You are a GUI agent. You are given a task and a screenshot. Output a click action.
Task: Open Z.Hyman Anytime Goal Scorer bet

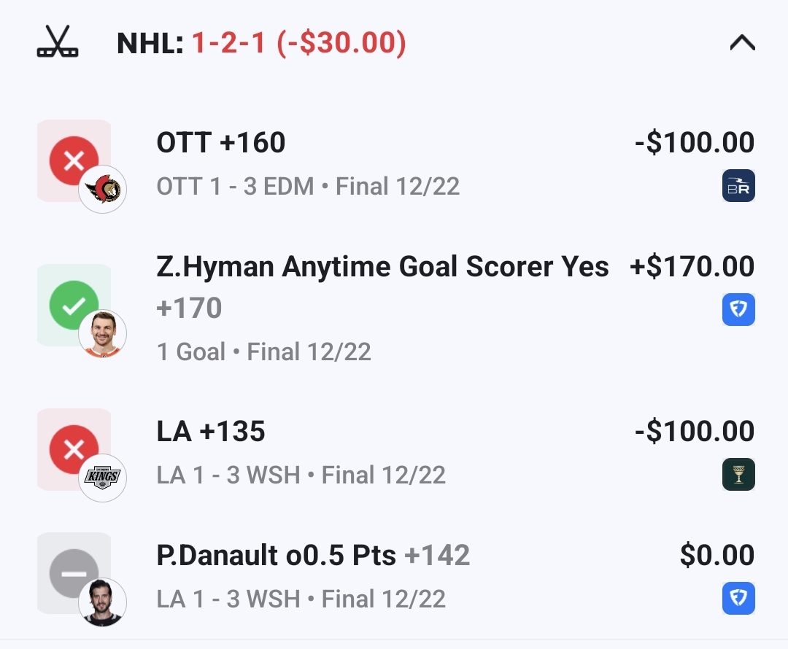[x=382, y=267]
